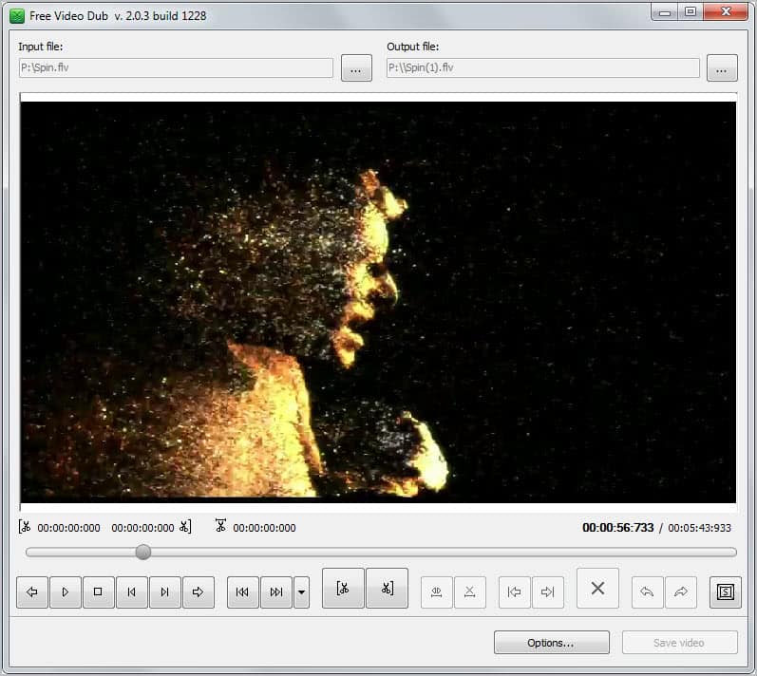Play the video
This screenshot has width=757, height=676.
pyautogui.click(x=66, y=592)
